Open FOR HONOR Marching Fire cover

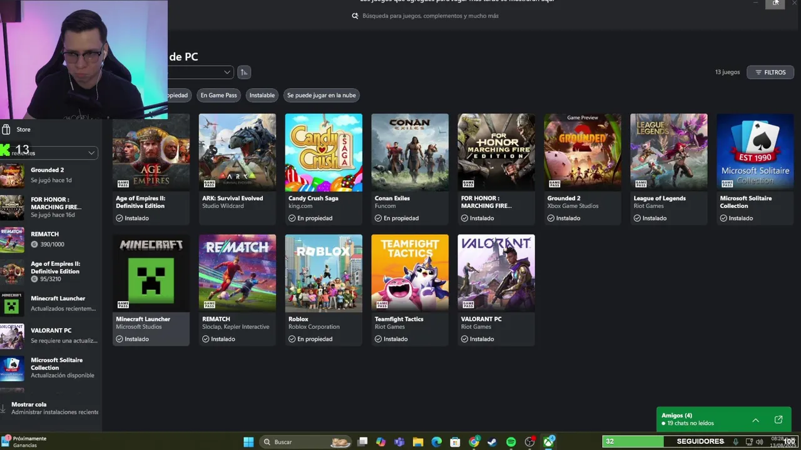pyautogui.click(x=496, y=152)
